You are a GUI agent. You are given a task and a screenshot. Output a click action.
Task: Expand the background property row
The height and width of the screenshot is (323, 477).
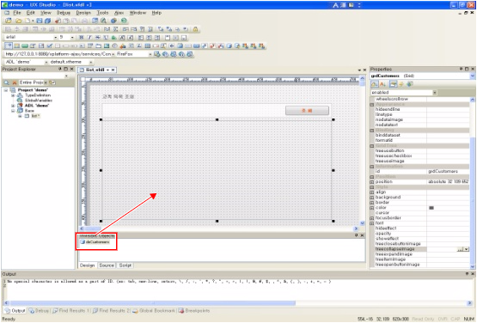click(x=372, y=198)
